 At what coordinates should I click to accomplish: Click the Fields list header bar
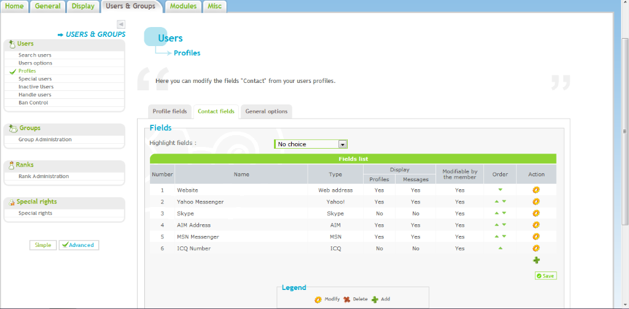coord(353,159)
